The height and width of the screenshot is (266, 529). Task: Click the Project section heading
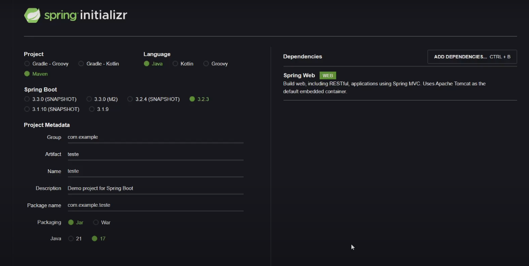click(x=34, y=54)
